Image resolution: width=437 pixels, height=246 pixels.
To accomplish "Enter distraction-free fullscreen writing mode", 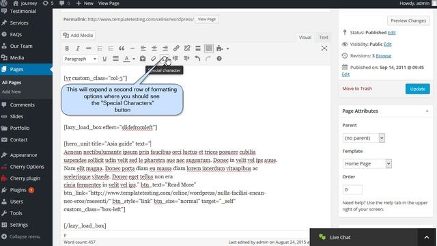I will [x=324, y=49].
